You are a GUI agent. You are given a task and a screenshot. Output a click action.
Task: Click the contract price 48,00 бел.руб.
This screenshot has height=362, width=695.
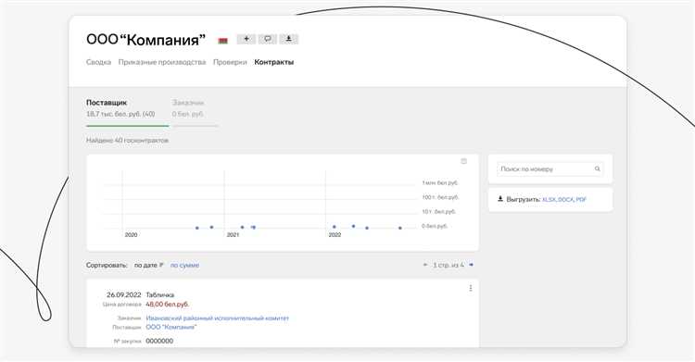tap(168, 304)
